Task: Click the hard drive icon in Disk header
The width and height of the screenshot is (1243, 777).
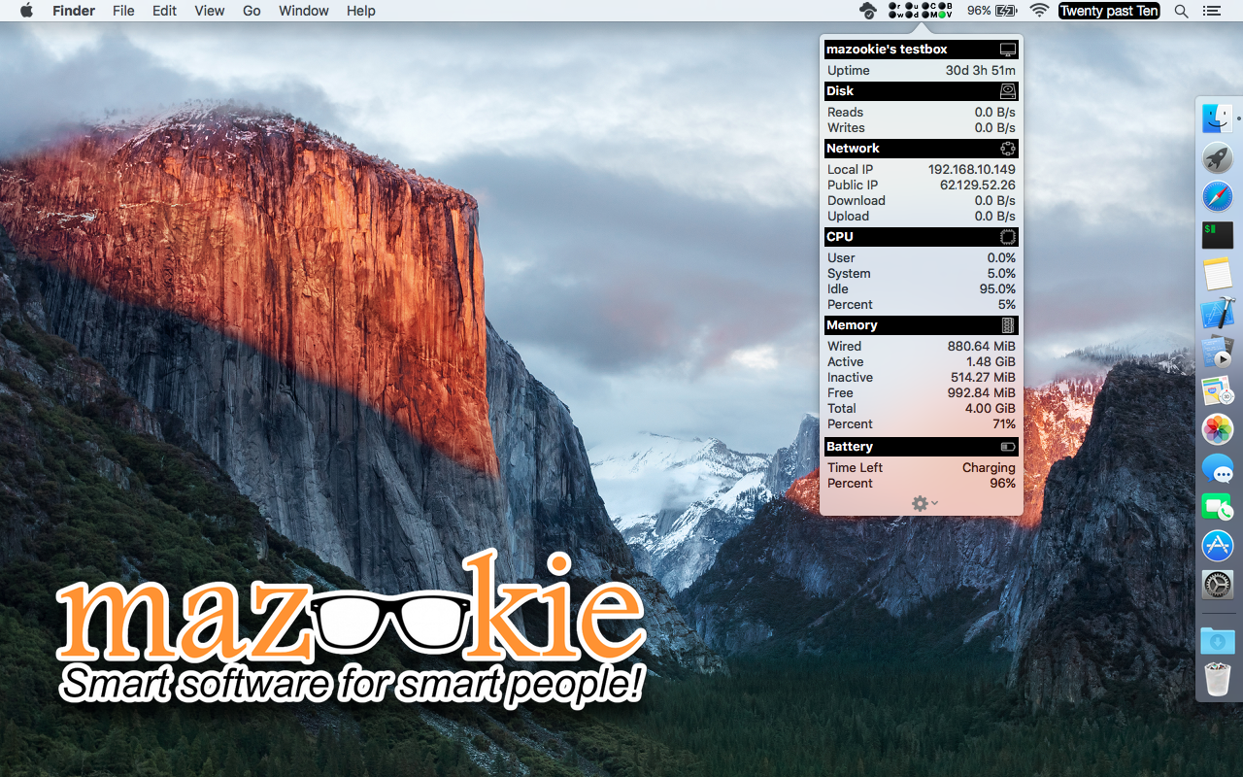Action: (1008, 91)
